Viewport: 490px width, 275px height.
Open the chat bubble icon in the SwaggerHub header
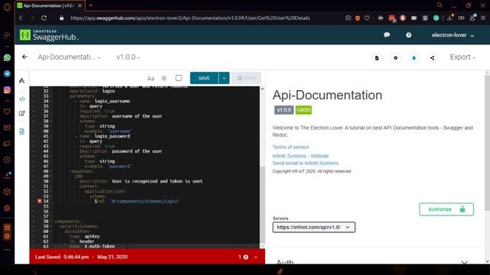[387, 35]
